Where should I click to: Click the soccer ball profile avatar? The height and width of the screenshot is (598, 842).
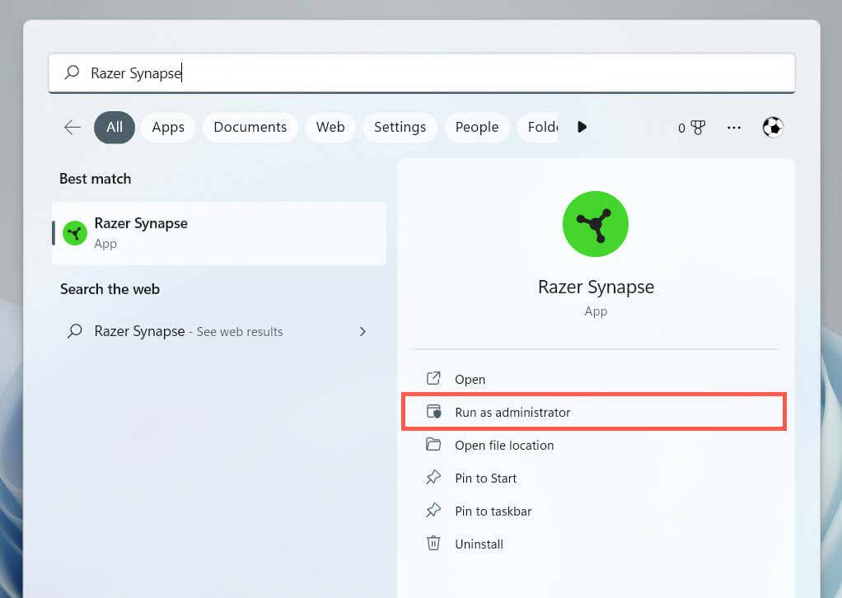pyautogui.click(x=772, y=127)
